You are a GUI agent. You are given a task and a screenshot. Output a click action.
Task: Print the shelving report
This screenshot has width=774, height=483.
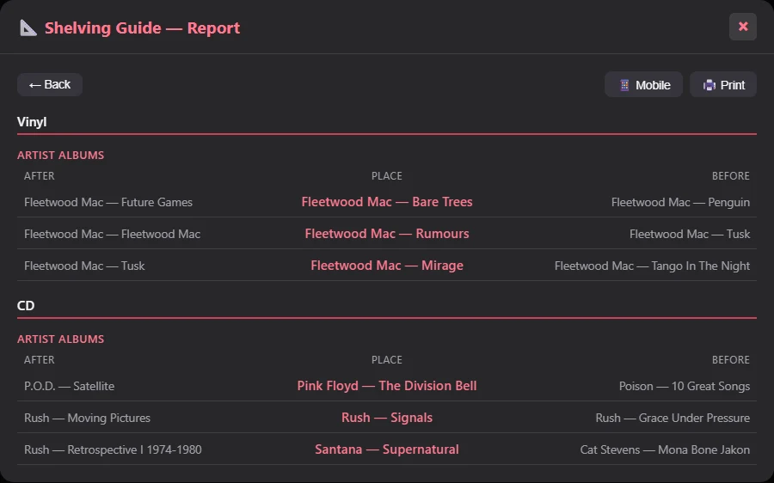(723, 85)
